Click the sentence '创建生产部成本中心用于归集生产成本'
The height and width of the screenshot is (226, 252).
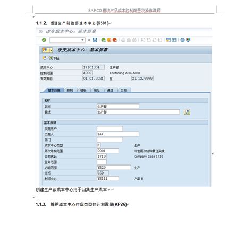71,189
